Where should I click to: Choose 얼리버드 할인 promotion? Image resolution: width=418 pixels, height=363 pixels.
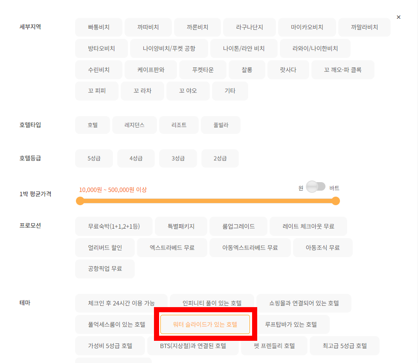point(105,247)
